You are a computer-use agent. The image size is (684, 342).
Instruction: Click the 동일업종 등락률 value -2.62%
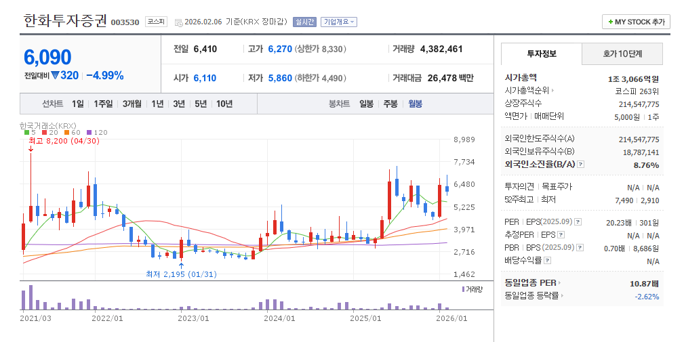pos(647,297)
